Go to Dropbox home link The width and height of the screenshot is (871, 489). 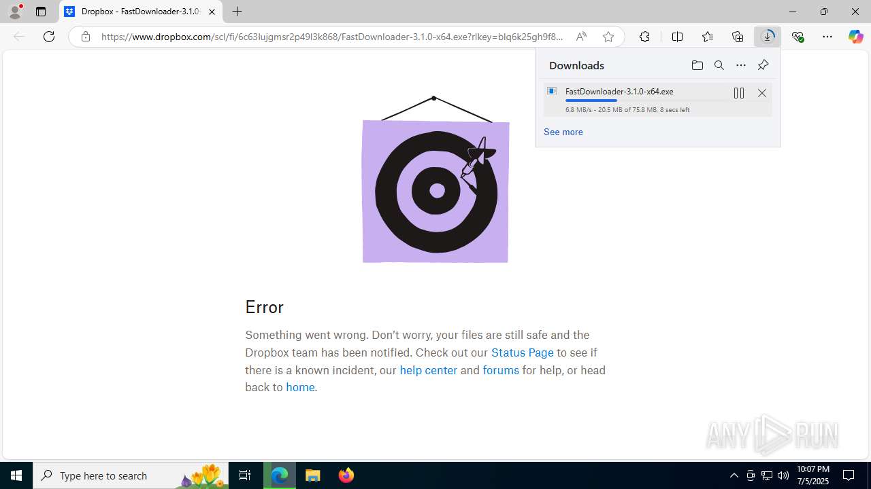[x=300, y=387]
